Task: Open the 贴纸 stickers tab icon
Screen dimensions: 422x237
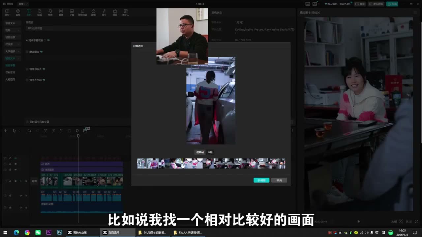Action: coord(40,13)
